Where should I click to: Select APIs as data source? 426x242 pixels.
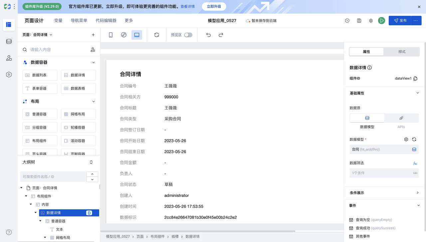tap(401, 118)
